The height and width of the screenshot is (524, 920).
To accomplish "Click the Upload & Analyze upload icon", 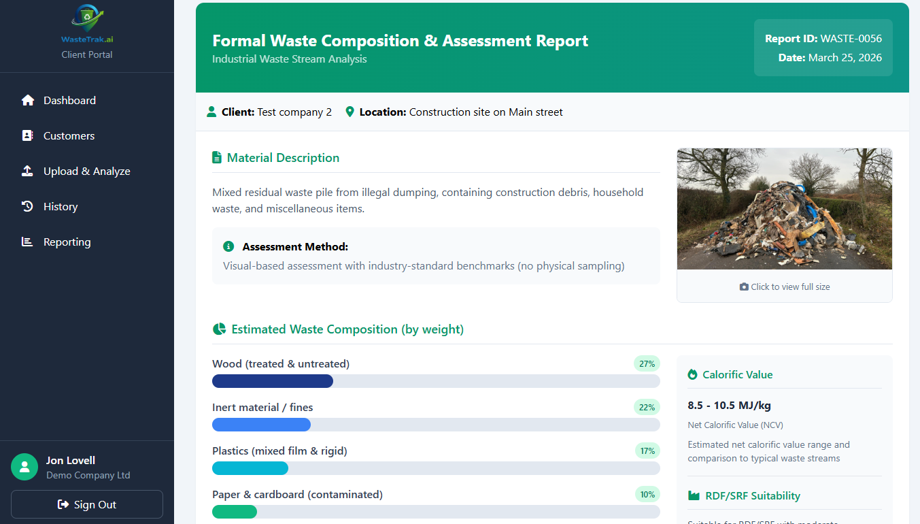I will 27,171.
